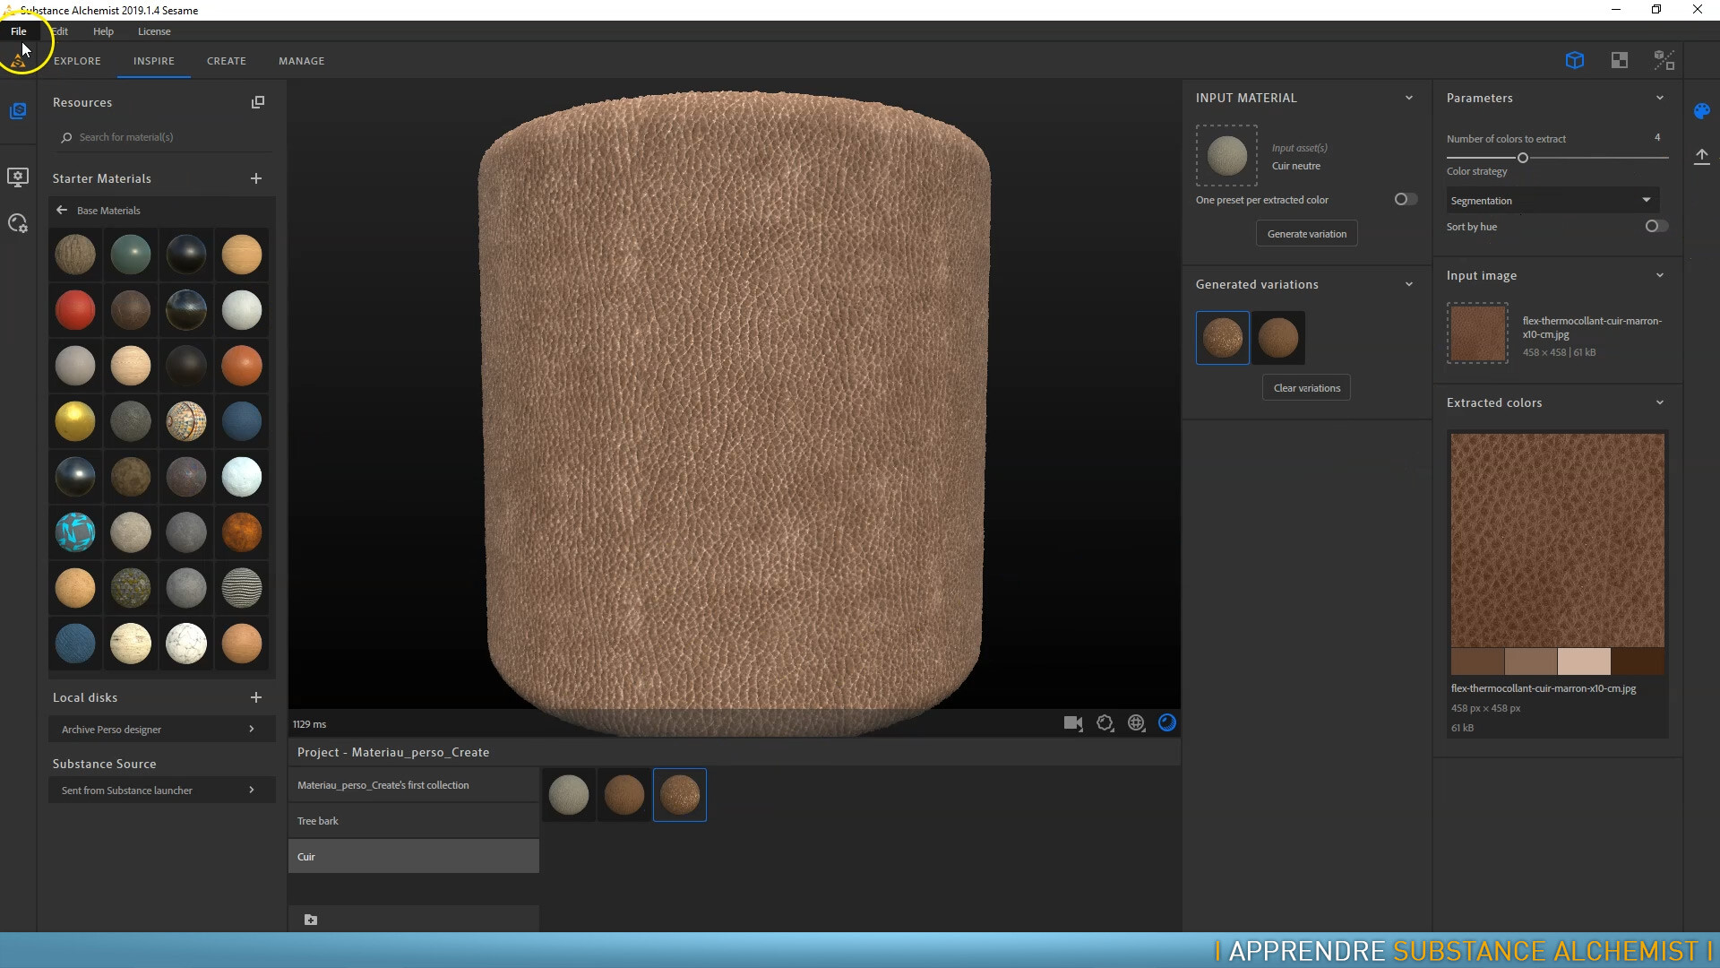Select the smooth brown project material
This screenshot has width=1720, height=968.
pos(624,795)
